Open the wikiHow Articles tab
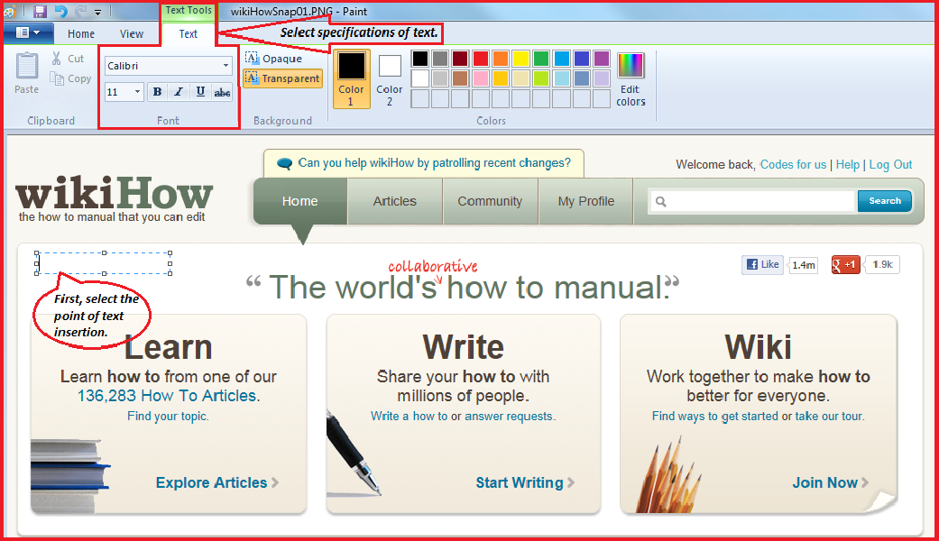 [x=395, y=202]
